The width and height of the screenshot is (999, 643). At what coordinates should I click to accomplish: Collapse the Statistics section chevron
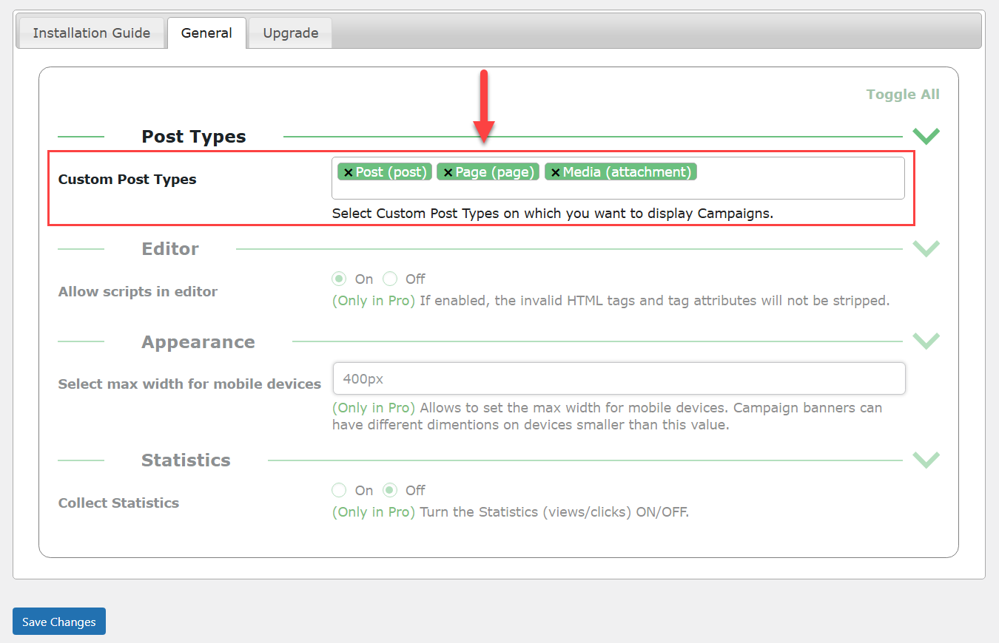[926, 459]
